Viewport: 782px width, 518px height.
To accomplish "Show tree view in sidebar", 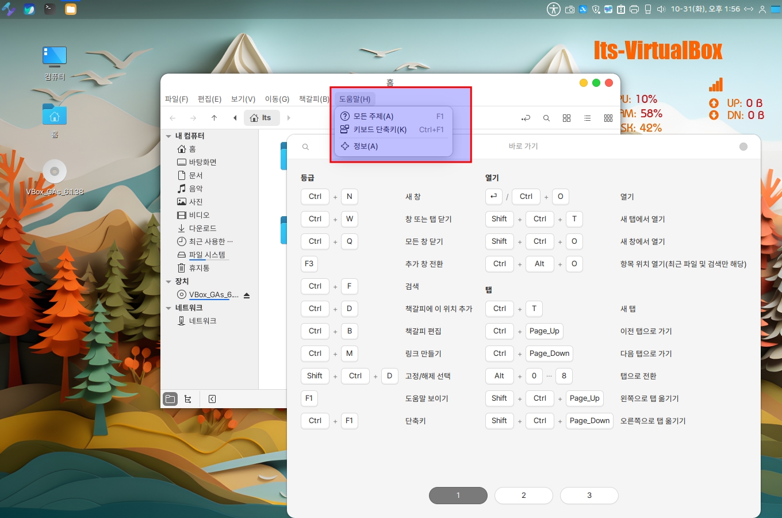I will click(188, 399).
